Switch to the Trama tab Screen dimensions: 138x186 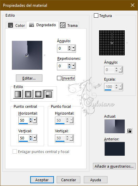tap(69, 25)
